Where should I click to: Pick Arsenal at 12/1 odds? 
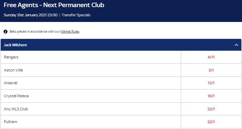[x=211, y=83]
